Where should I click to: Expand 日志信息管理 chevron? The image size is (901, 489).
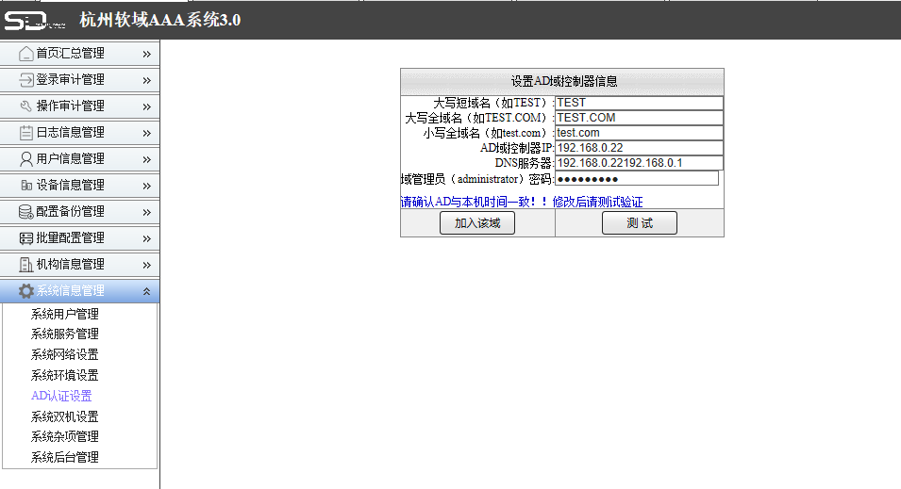coord(146,133)
